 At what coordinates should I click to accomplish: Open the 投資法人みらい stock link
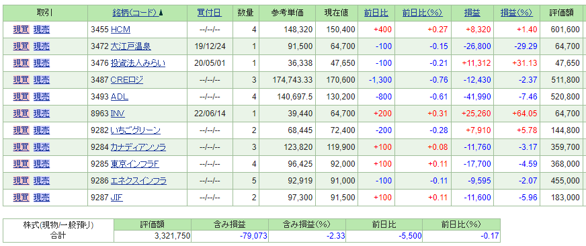point(138,63)
